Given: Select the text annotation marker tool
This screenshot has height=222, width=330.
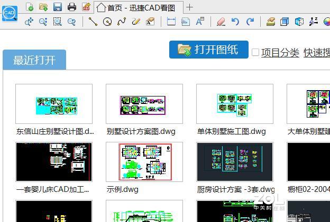Looking at the screenshot, I should (150, 22).
